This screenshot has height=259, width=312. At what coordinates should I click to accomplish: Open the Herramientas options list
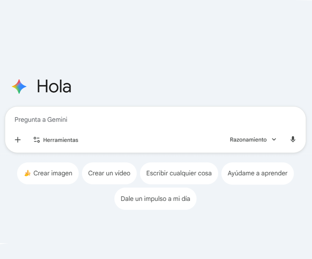tap(56, 140)
